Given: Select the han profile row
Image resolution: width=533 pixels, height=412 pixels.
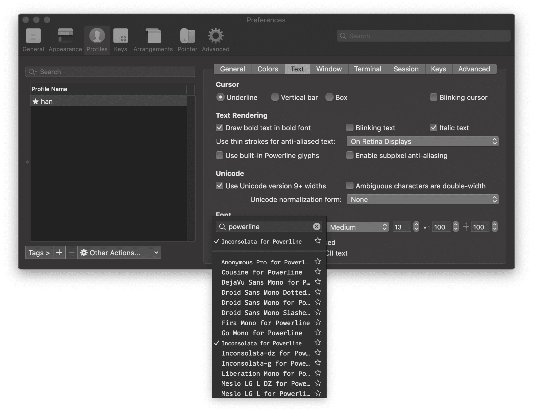Looking at the screenshot, I should pos(109,101).
